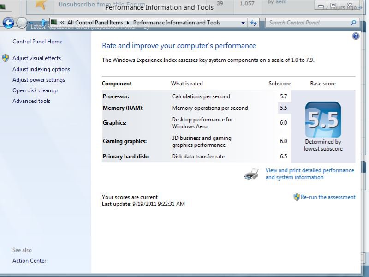Open Advanced tools
Image resolution: width=369 pixels, height=277 pixels.
(31, 101)
